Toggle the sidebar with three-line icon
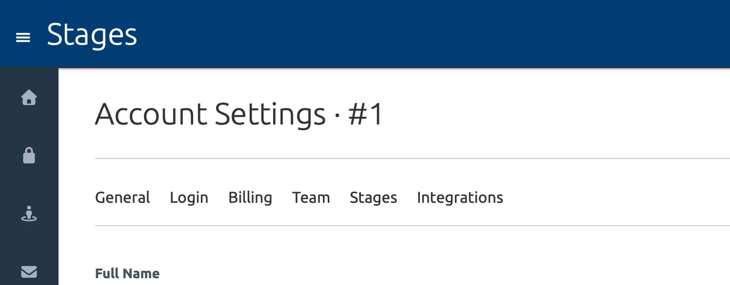The image size is (730, 285). 23,37
